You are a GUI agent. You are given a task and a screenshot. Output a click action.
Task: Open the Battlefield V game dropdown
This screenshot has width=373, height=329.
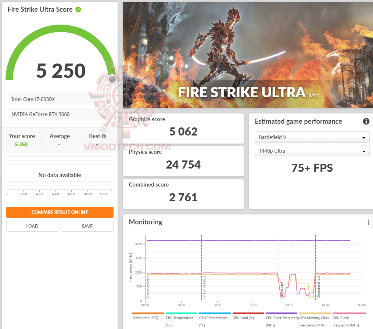click(312, 137)
